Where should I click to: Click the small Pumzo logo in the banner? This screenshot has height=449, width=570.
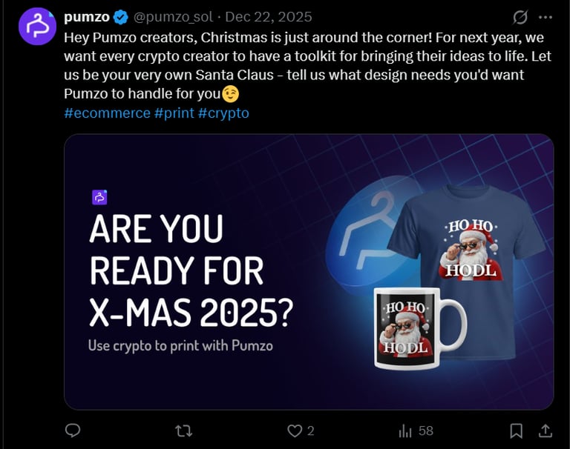pos(100,197)
